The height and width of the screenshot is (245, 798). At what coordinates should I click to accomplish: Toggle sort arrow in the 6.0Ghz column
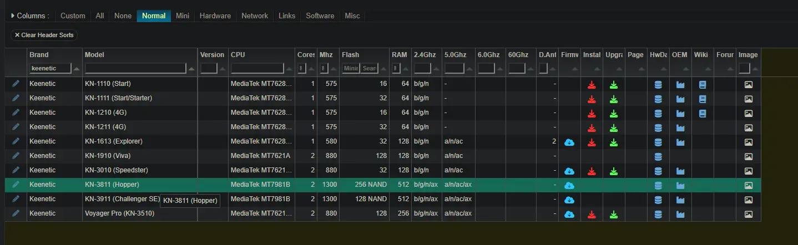tap(500, 69)
